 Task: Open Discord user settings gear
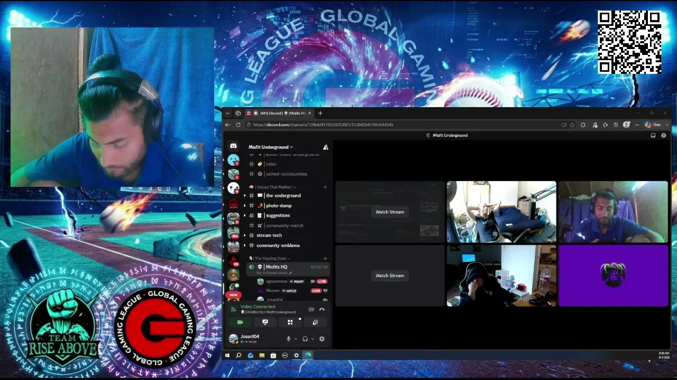pyautogui.click(x=322, y=339)
